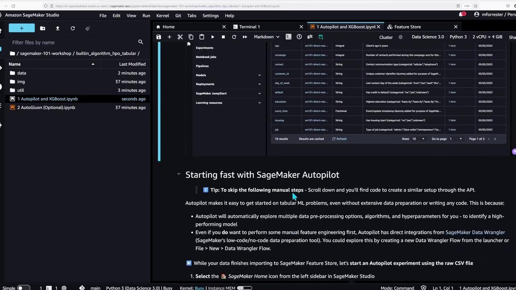Viewport: 516px width, 290px height.
Task: Copy the selected cell in the notebook toolbar
Action: (191, 37)
